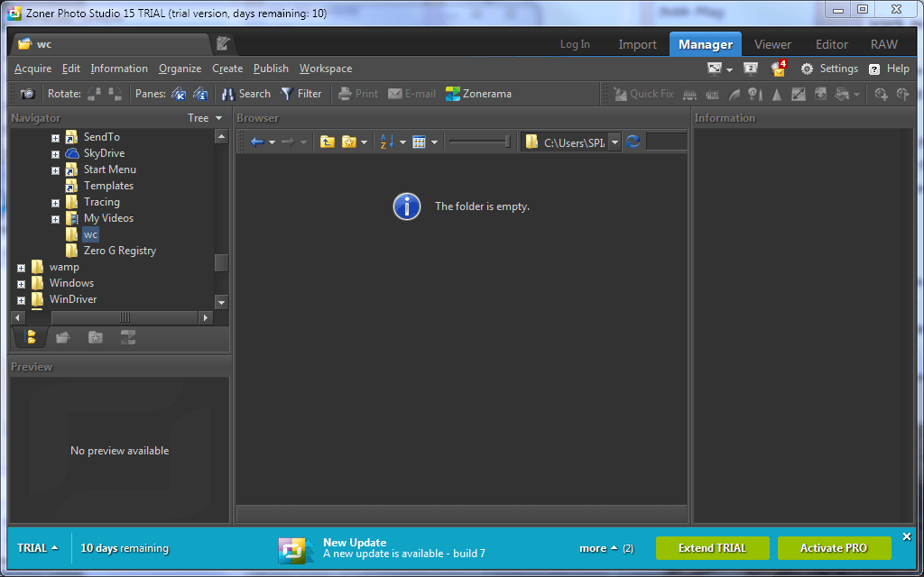The height and width of the screenshot is (577, 924).
Task: Click the Resize diagonal-arrow icon
Action: tap(799, 94)
